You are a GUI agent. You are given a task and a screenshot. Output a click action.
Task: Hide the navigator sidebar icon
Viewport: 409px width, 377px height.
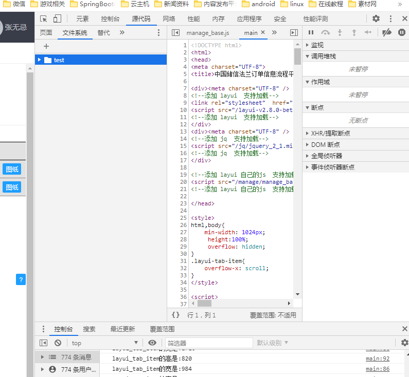(175, 32)
